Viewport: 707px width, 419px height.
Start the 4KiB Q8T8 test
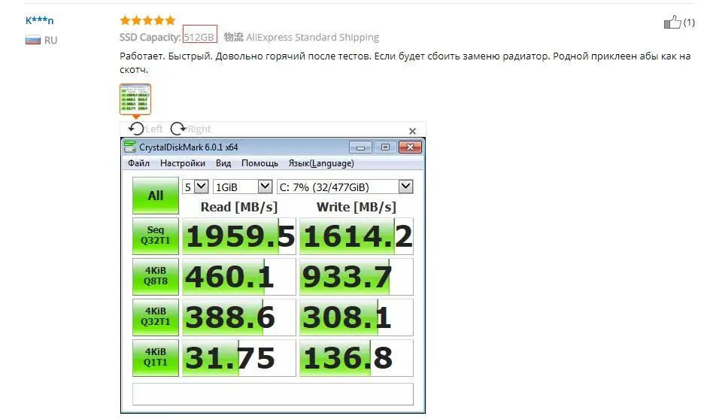tap(156, 277)
